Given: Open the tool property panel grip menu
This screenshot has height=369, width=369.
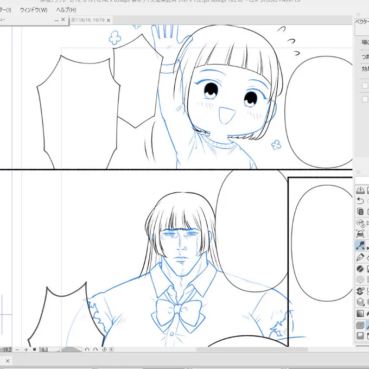Looking at the screenshot, I should [358, 15].
